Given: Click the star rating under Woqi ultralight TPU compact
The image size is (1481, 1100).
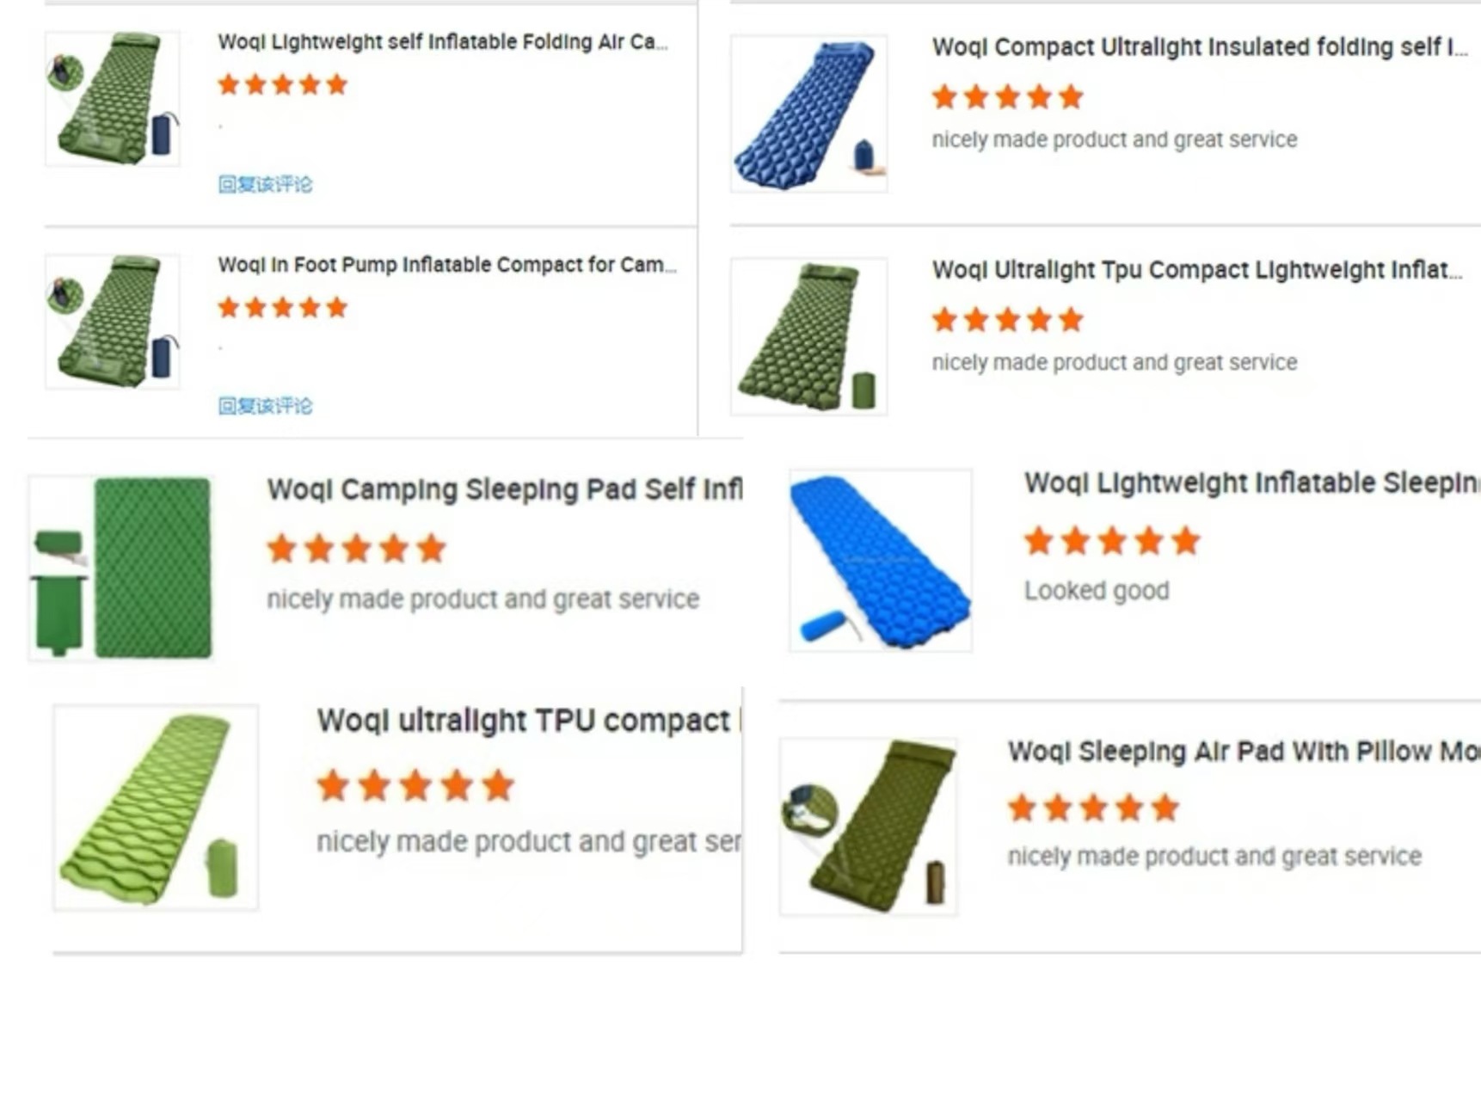Looking at the screenshot, I should tap(415, 786).
